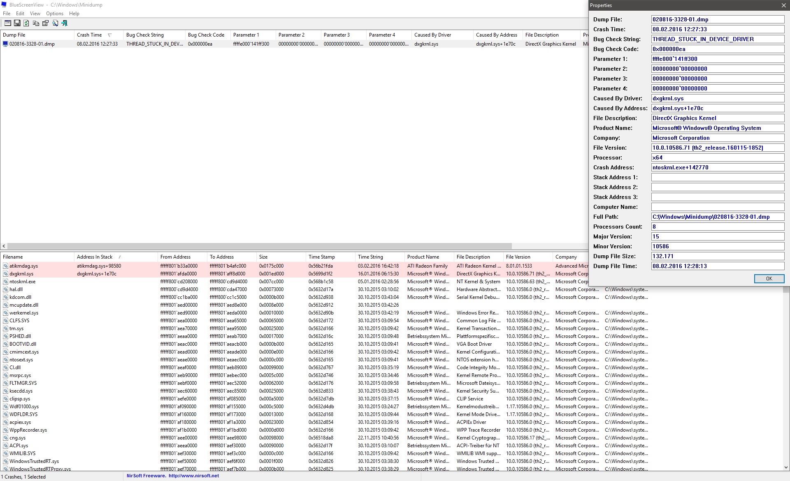The width and height of the screenshot is (790, 481).
Task: Click the atikmdag.sys driver file icon
Action: [6, 266]
